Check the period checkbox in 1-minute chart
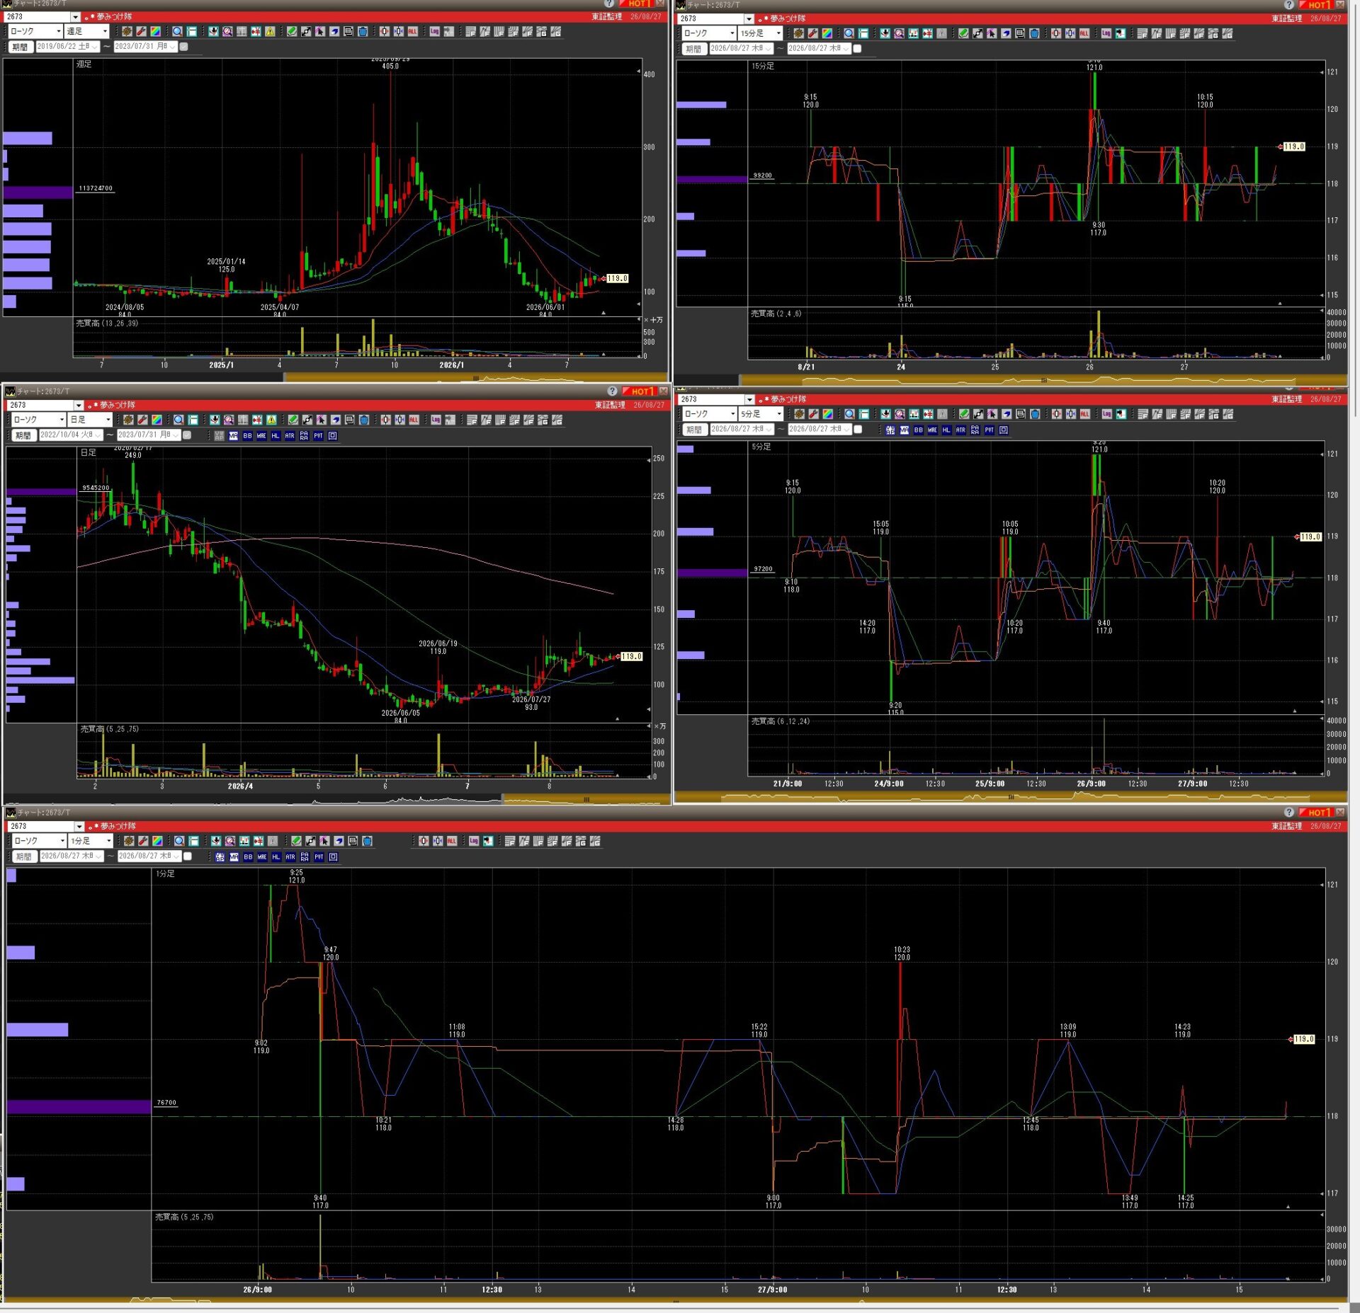The height and width of the screenshot is (1313, 1360). [188, 856]
